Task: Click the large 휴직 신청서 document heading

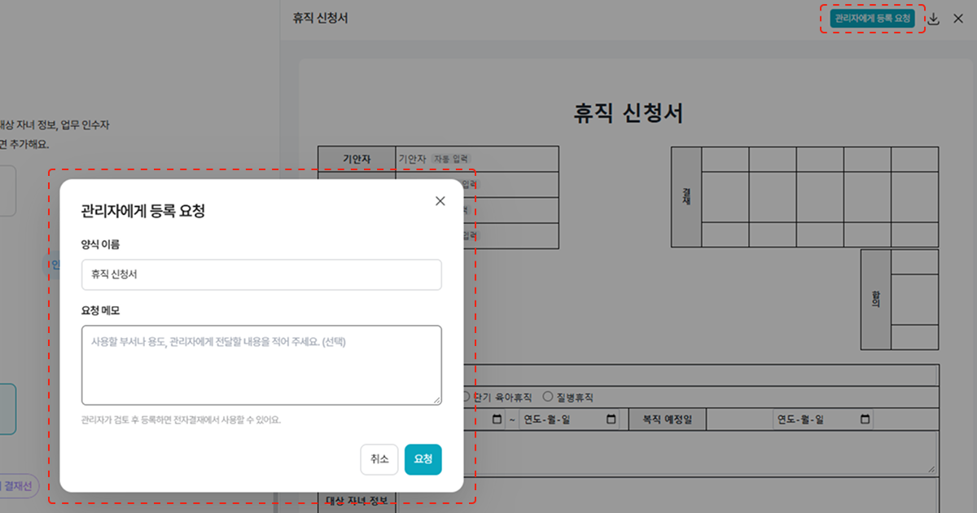Action: point(629,113)
